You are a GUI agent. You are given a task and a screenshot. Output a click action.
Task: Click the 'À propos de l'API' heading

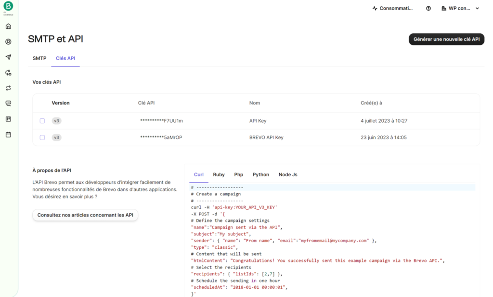(52, 170)
